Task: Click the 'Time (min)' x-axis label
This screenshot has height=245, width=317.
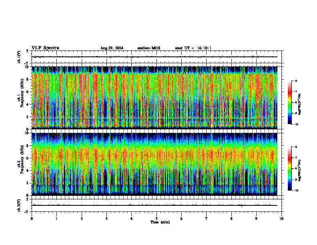Action: [x=160, y=222]
